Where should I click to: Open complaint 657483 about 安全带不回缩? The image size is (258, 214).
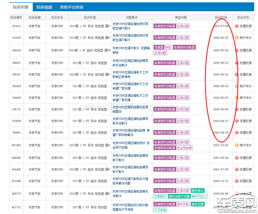[131, 145]
